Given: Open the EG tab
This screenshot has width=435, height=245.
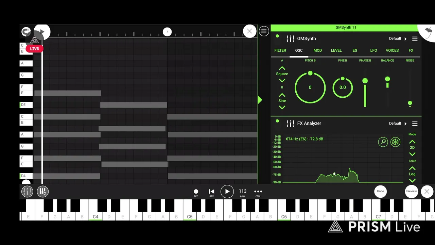Looking at the screenshot, I should tap(355, 50).
